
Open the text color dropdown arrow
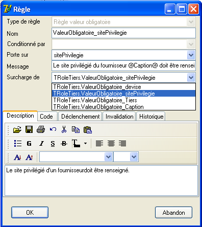coord(86,143)
